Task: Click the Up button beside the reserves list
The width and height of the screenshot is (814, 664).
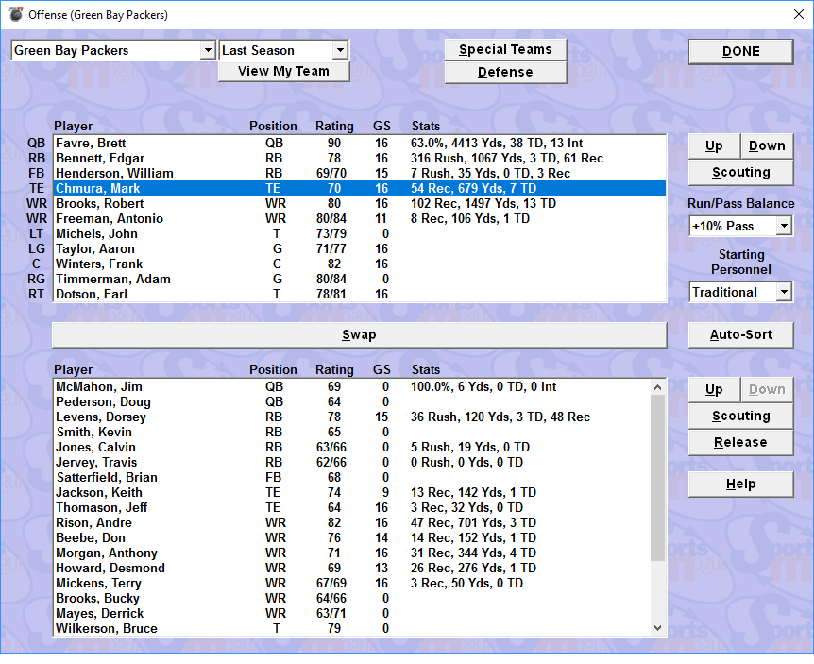Action: [714, 390]
